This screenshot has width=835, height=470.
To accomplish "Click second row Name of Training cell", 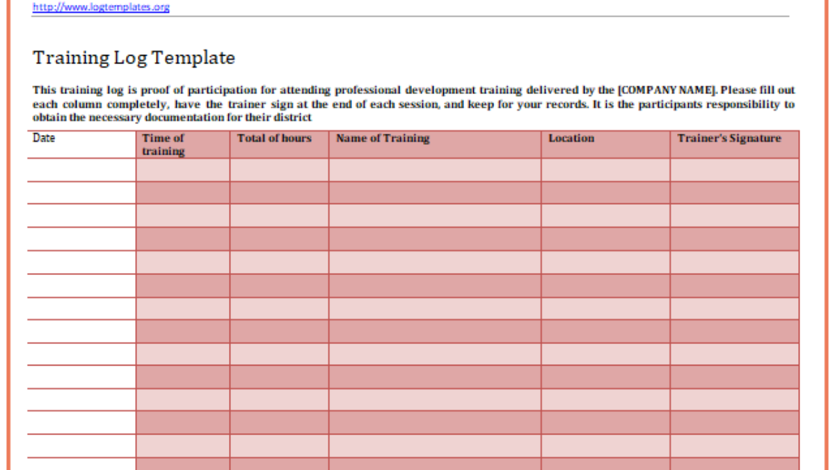I will (x=434, y=193).
